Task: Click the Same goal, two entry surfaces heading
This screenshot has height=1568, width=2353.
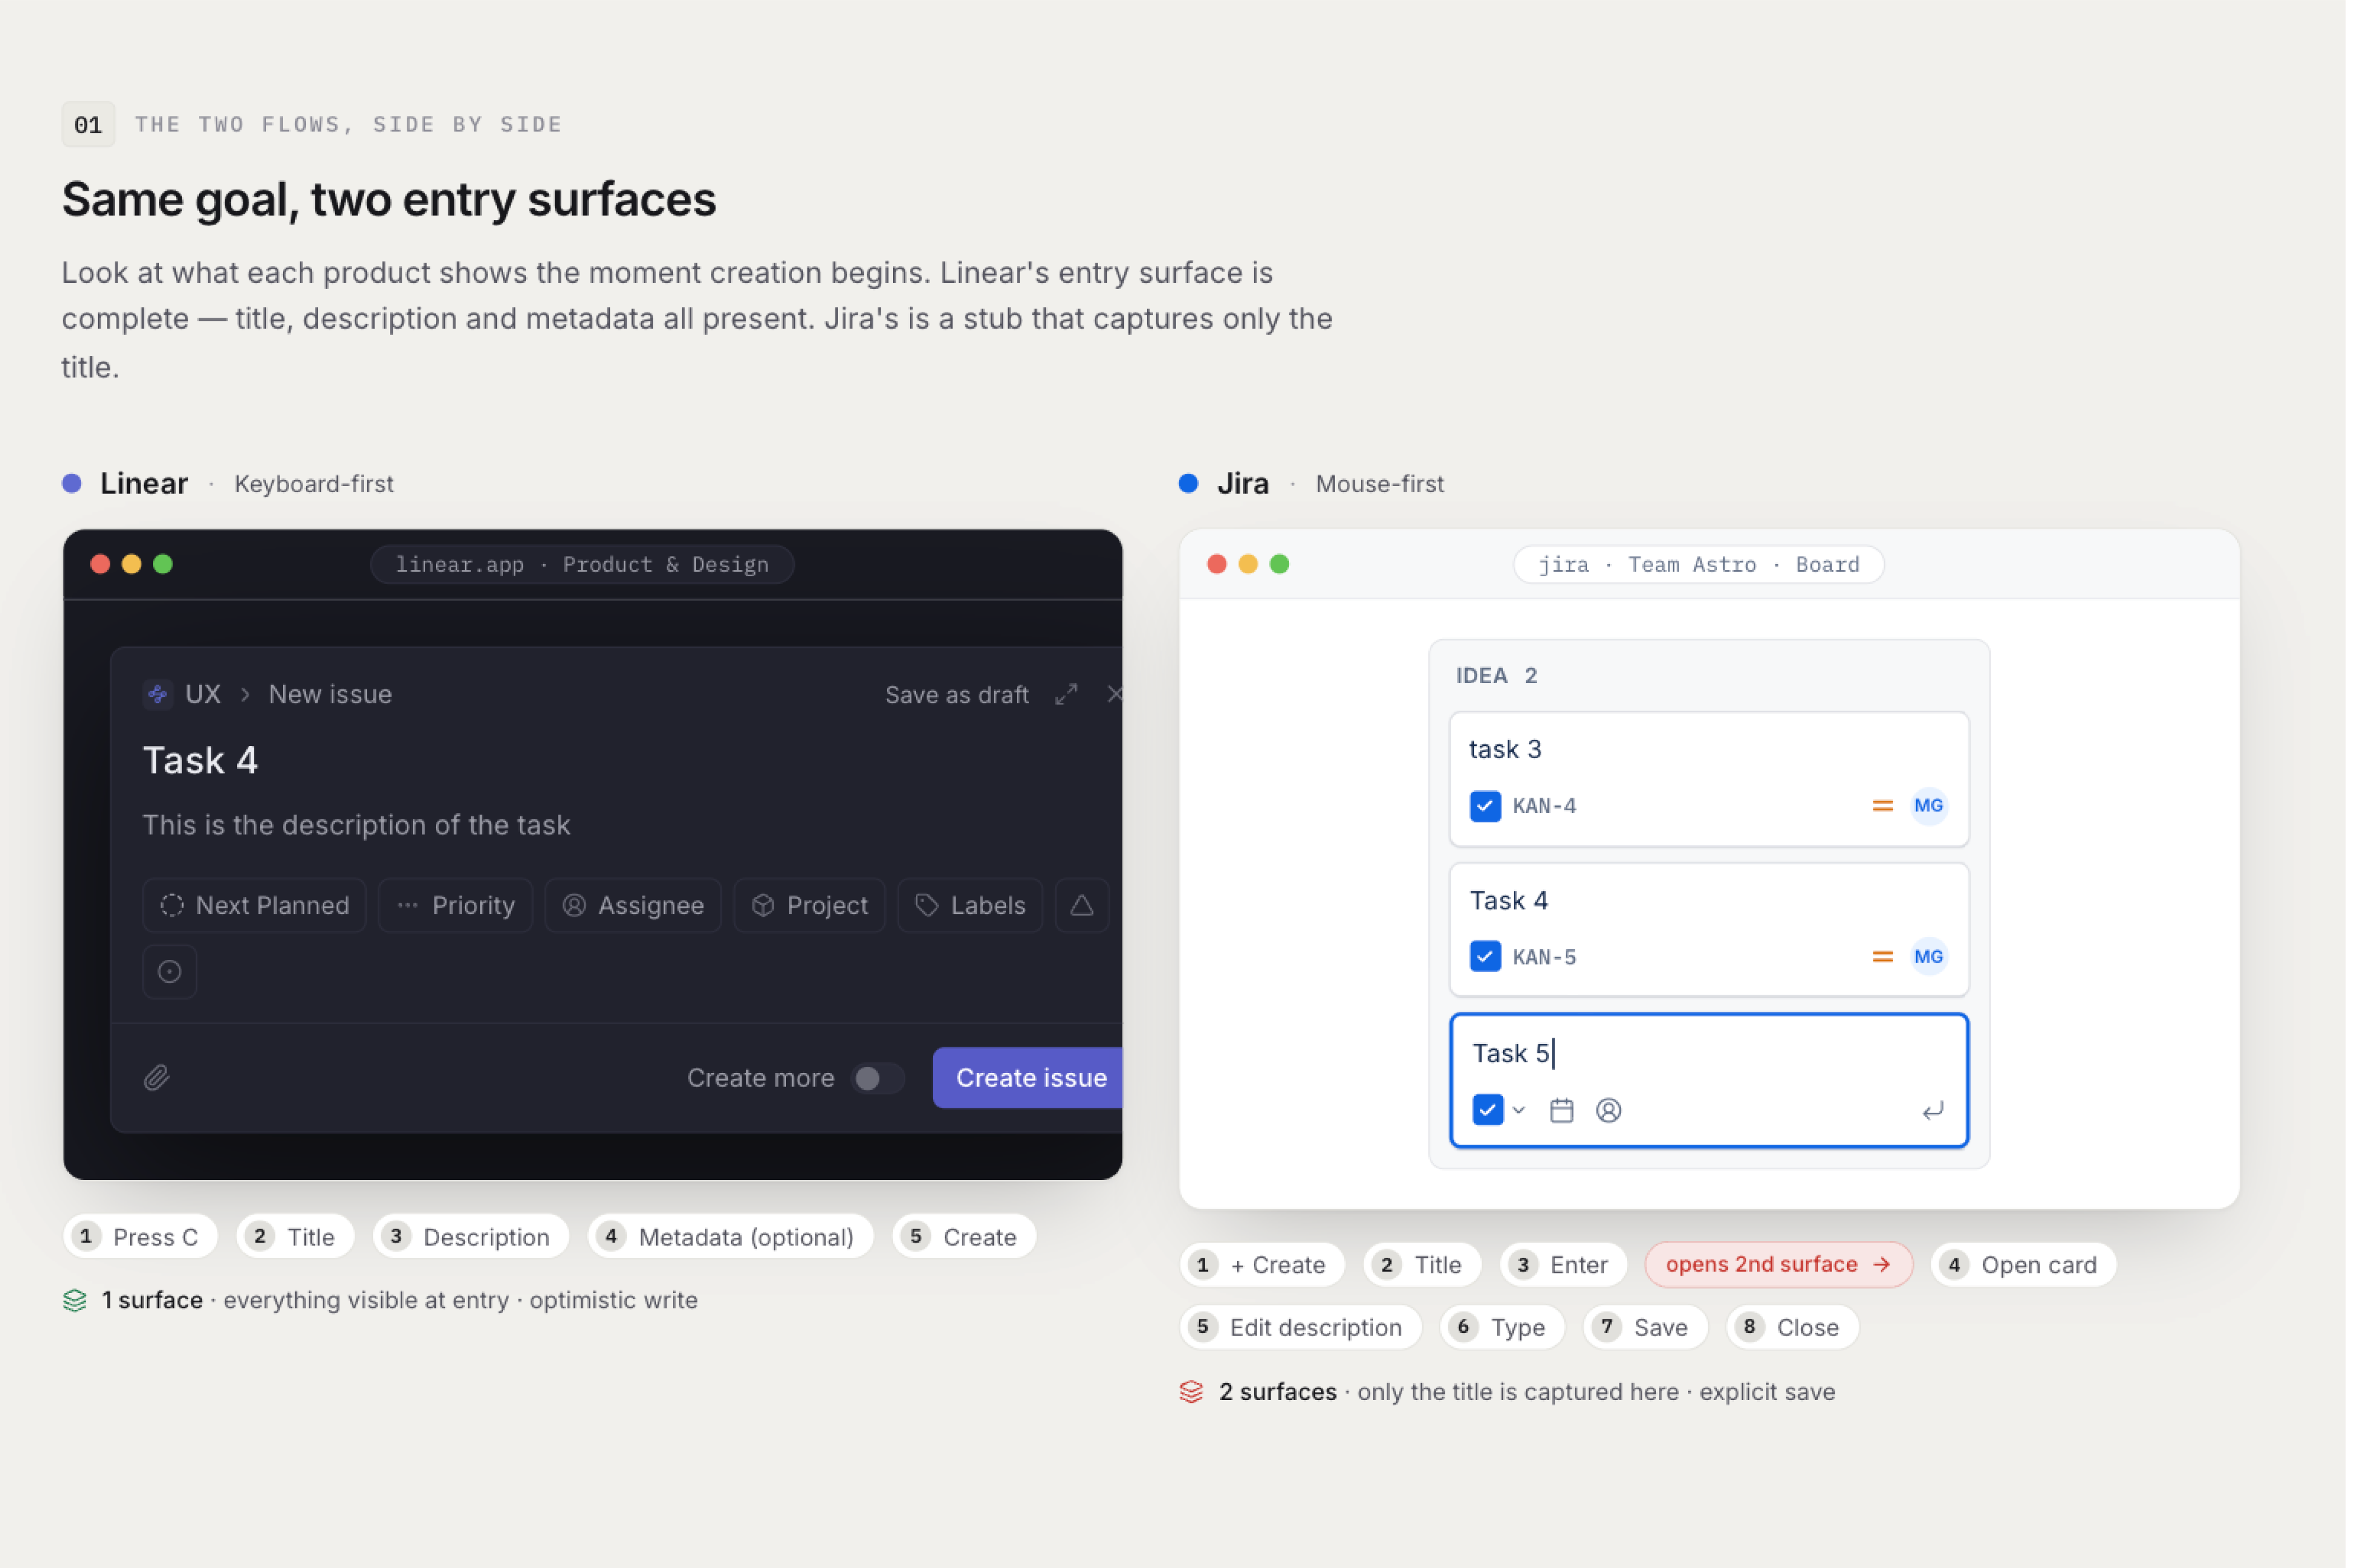Action: pyautogui.click(x=390, y=200)
